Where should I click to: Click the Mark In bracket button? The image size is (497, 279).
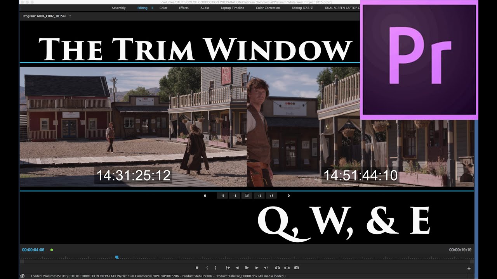207,268
